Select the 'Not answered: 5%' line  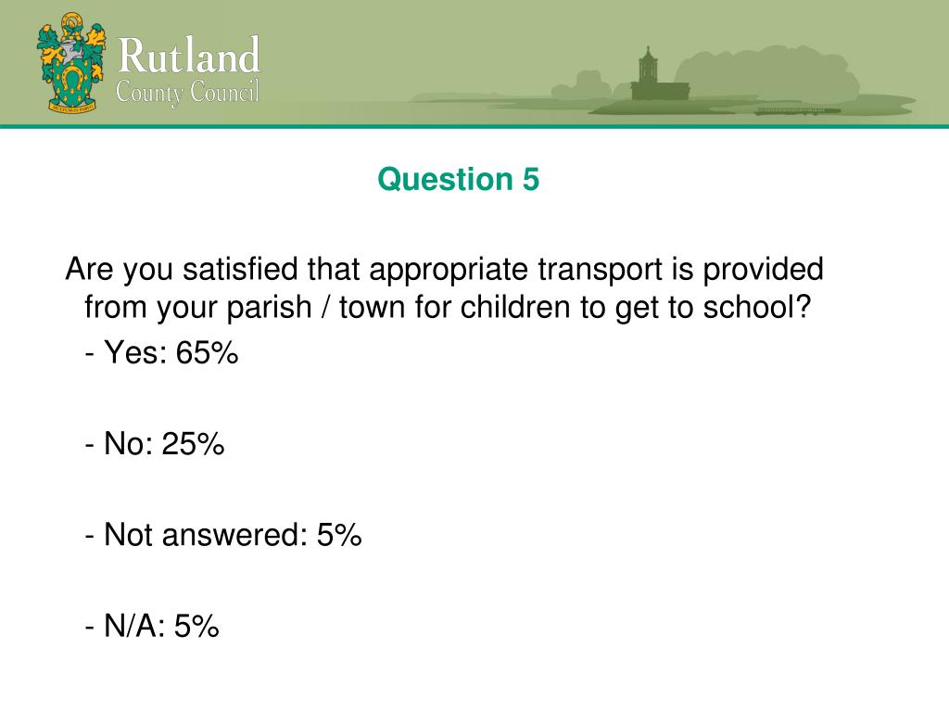point(223,535)
